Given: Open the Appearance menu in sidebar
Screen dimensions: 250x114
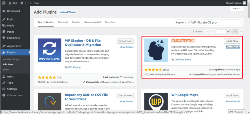Looking at the screenshot, I should [x=14, y=46].
